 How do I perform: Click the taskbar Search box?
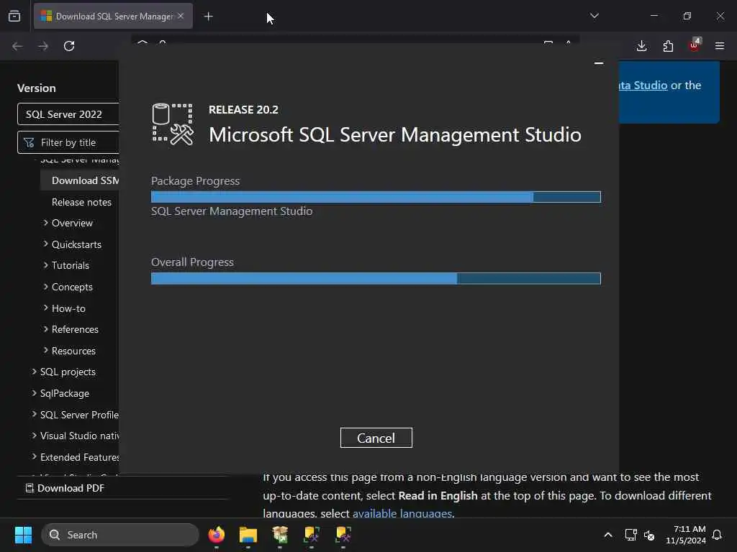[120, 535]
